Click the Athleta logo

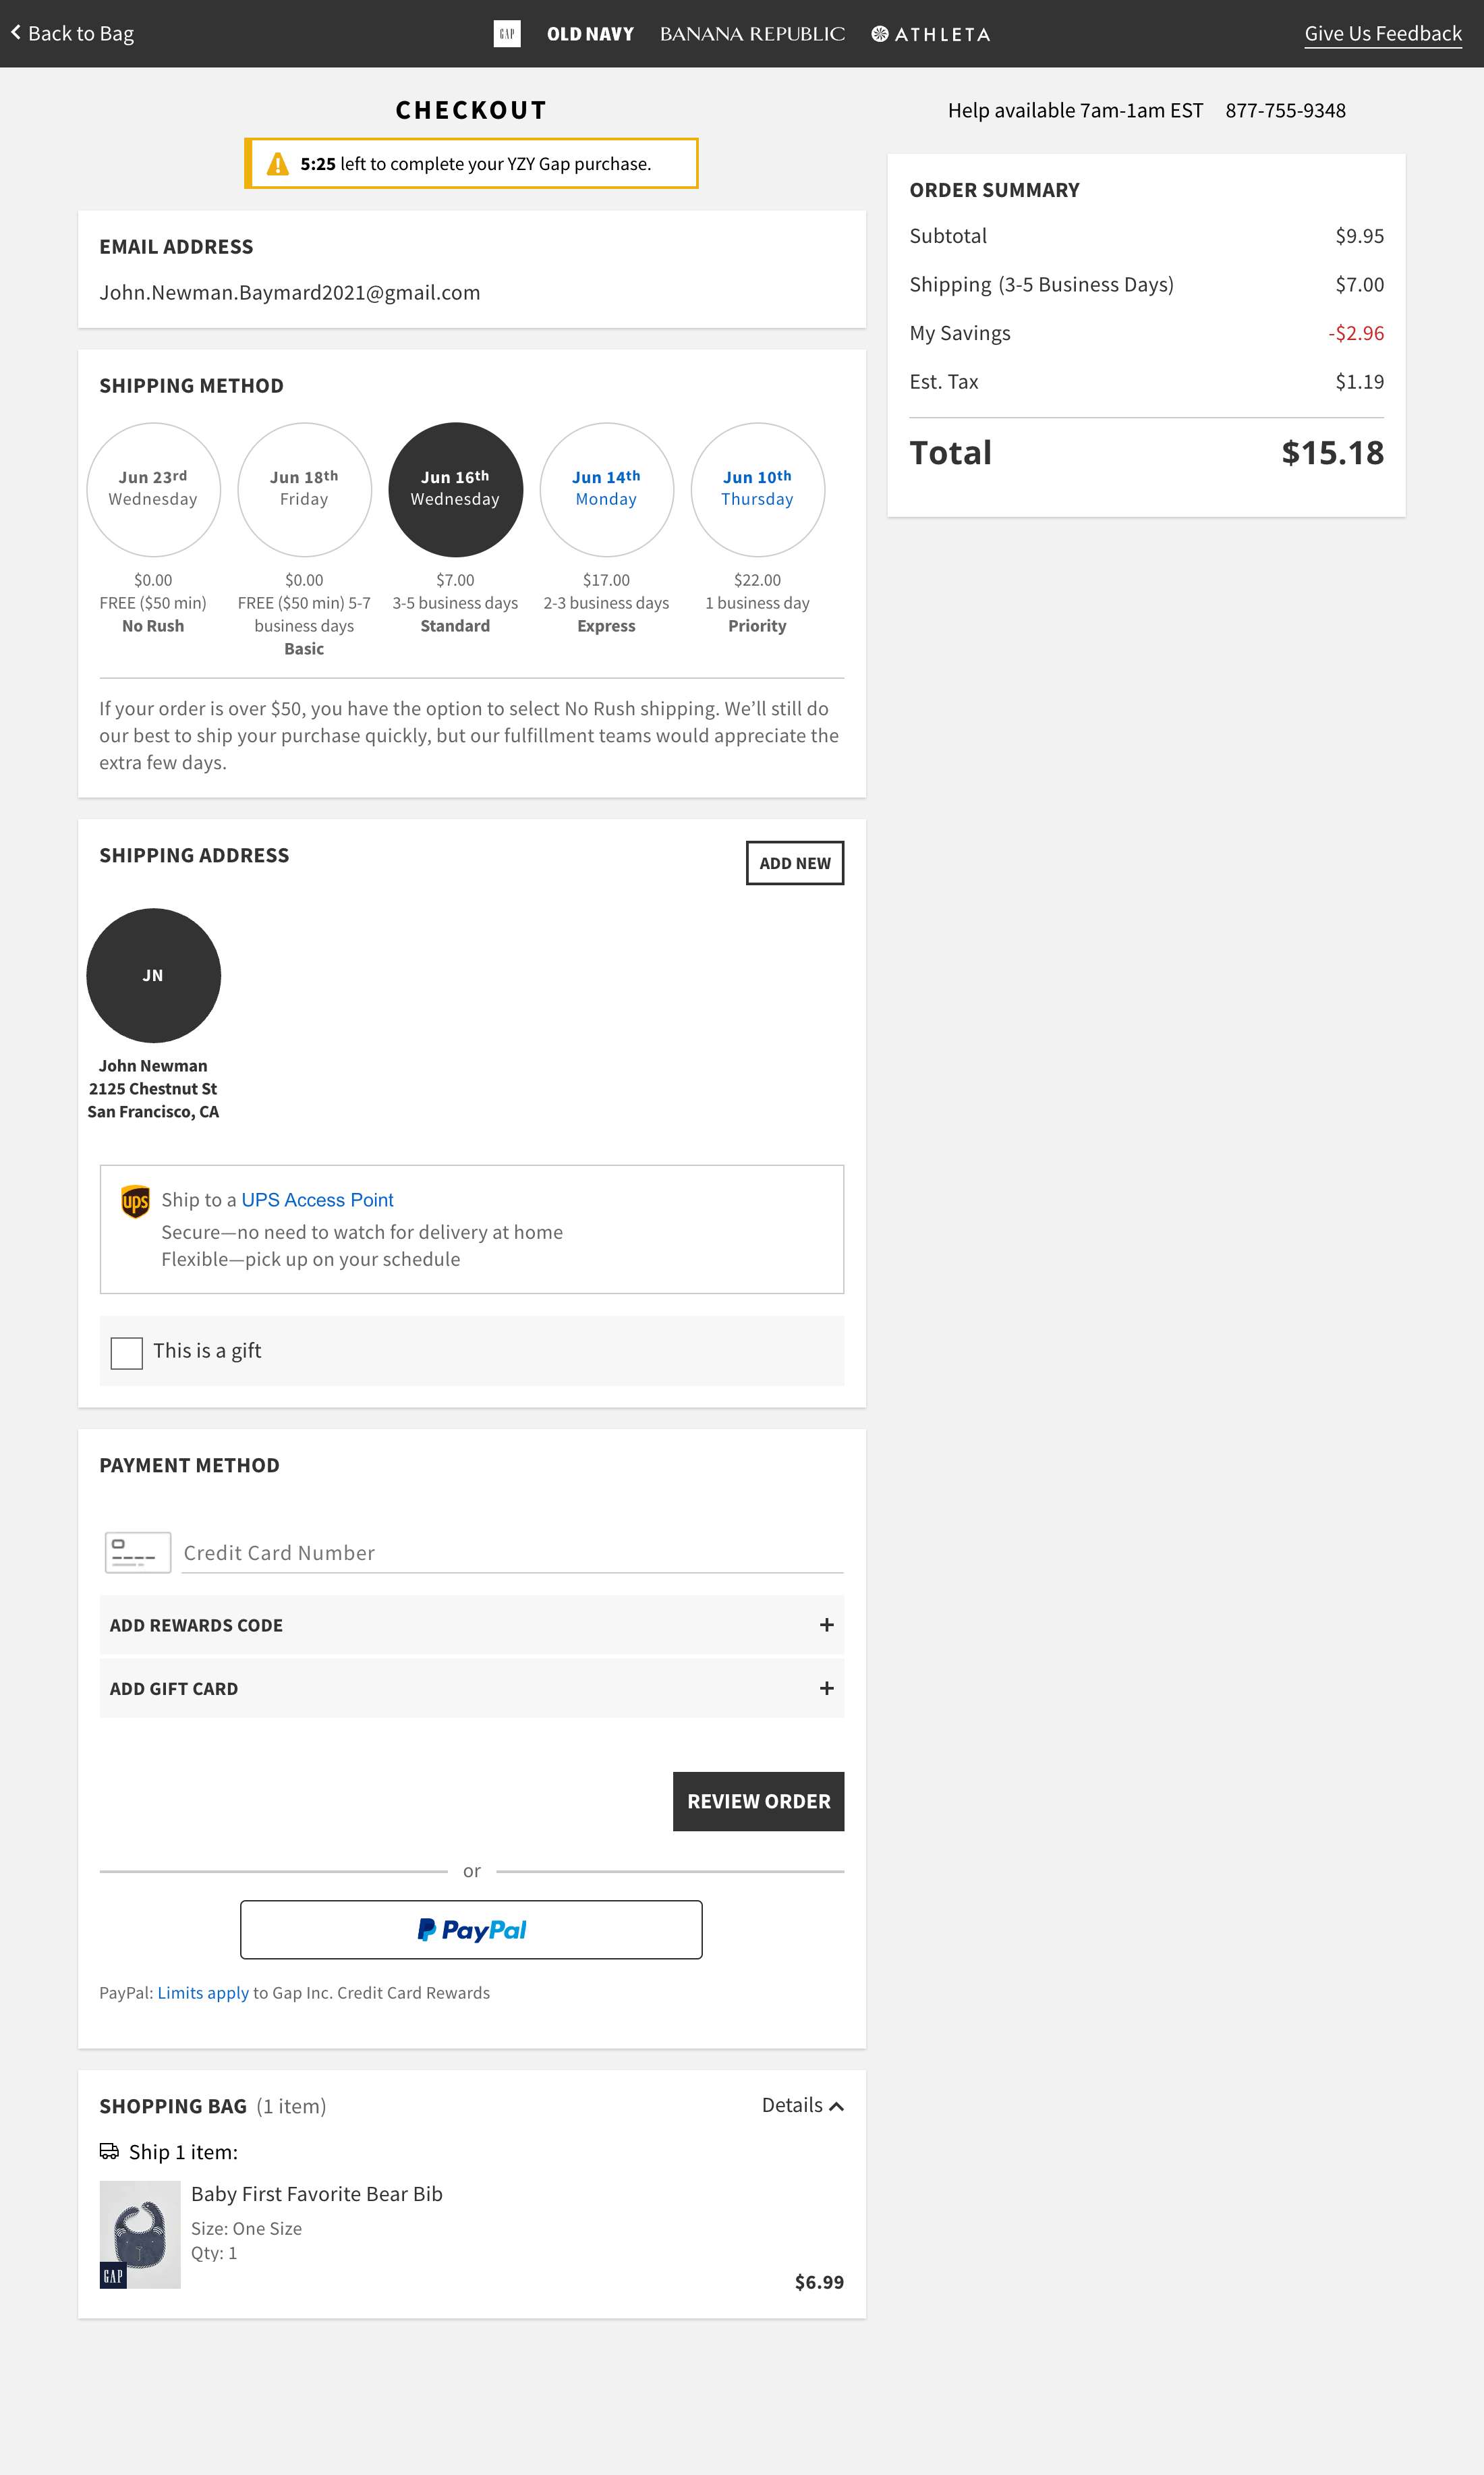pyautogui.click(x=931, y=34)
